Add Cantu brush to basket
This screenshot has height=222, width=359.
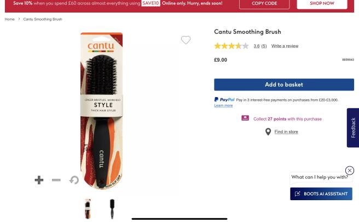click(283, 85)
